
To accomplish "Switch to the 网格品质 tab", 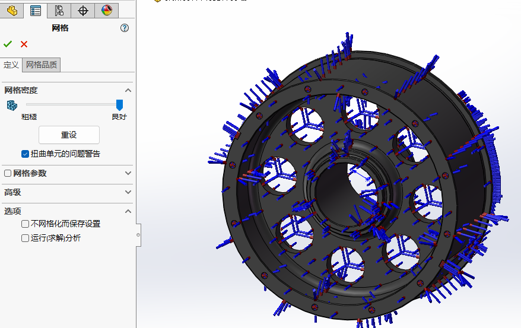I will [42, 65].
